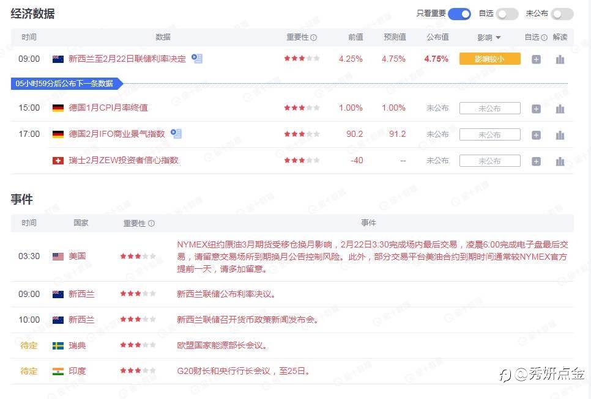Click New Zealand flag in 09:00 event row
The width and height of the screenshot is (591, 399).
[58, 295]
